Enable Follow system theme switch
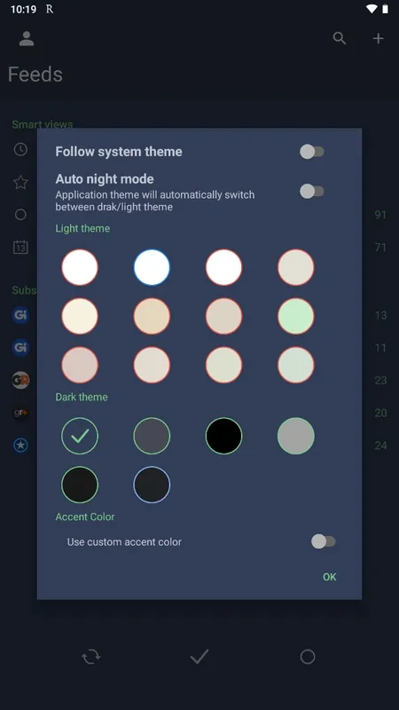The height and width of the screenshot is (710, 399). (312, 152)
